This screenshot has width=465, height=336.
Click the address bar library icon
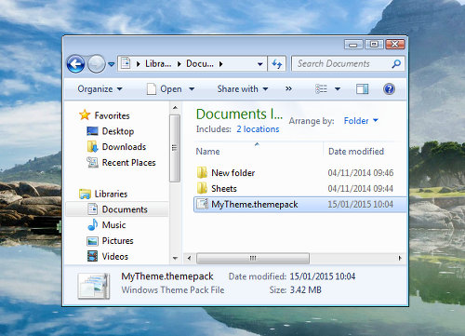[126, 63]
